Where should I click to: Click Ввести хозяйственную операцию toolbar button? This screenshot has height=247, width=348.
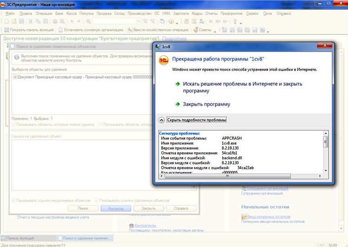pyautogui.click(x=158, y=30)
